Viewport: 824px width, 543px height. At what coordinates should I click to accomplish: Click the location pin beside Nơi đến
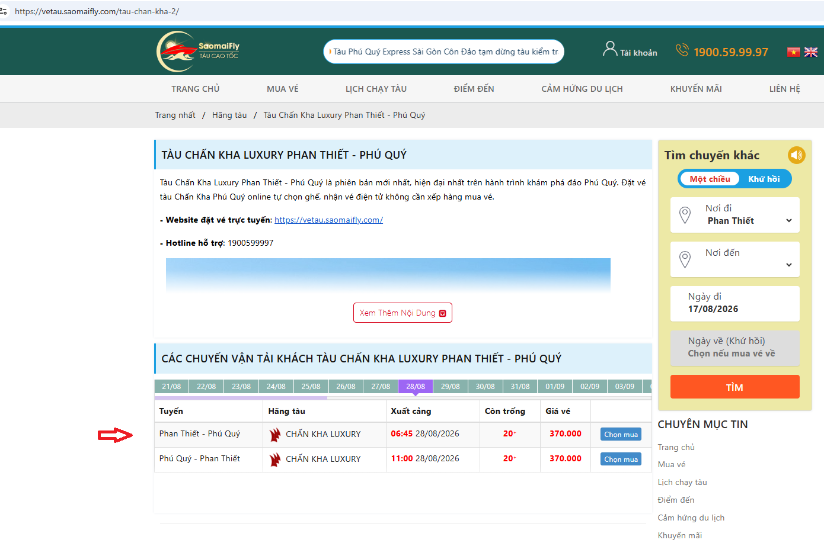pos(685,259)
